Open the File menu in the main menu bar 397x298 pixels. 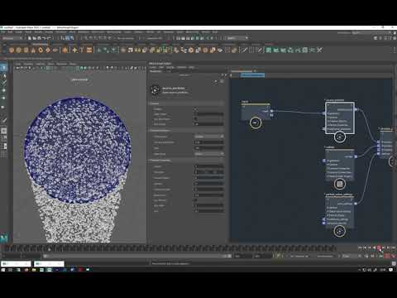(x=3, y=32)
